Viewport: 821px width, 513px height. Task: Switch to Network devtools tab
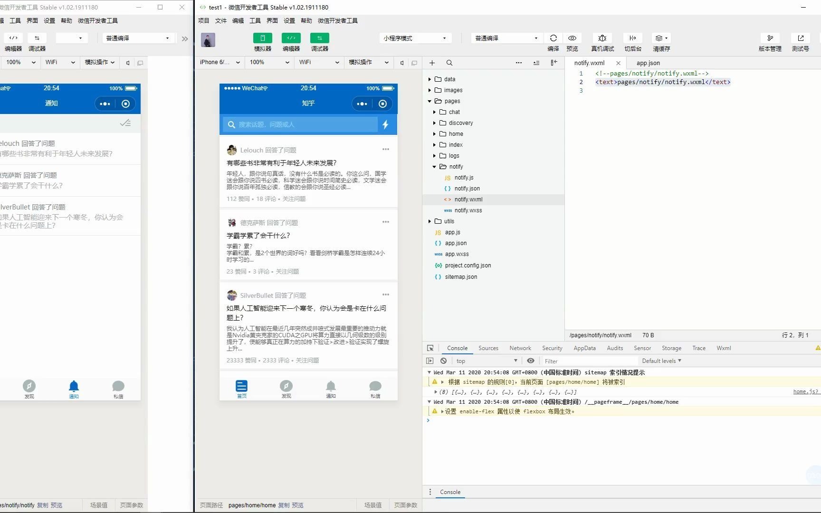(520, 348)
